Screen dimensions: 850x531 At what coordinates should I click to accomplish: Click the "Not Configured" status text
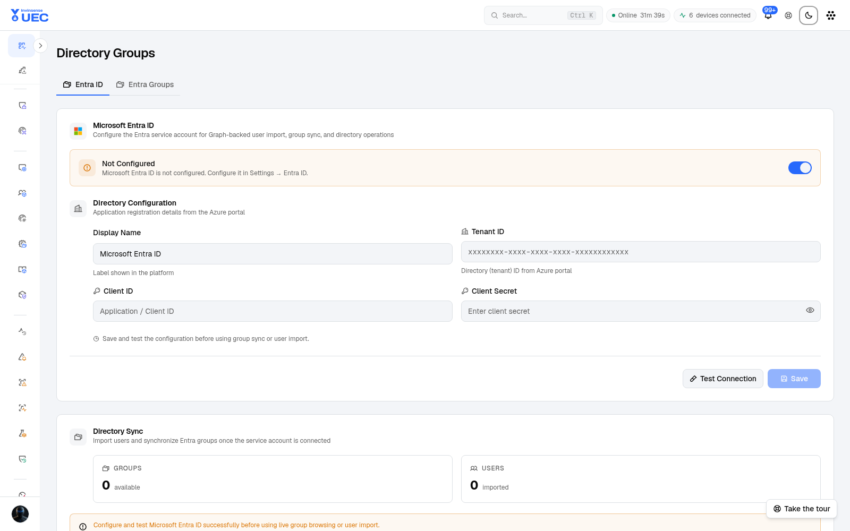[x=129, y=164]
